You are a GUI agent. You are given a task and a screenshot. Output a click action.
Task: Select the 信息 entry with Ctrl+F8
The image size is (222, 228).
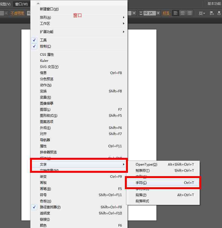pyautogui.click(x=79, y=73)
